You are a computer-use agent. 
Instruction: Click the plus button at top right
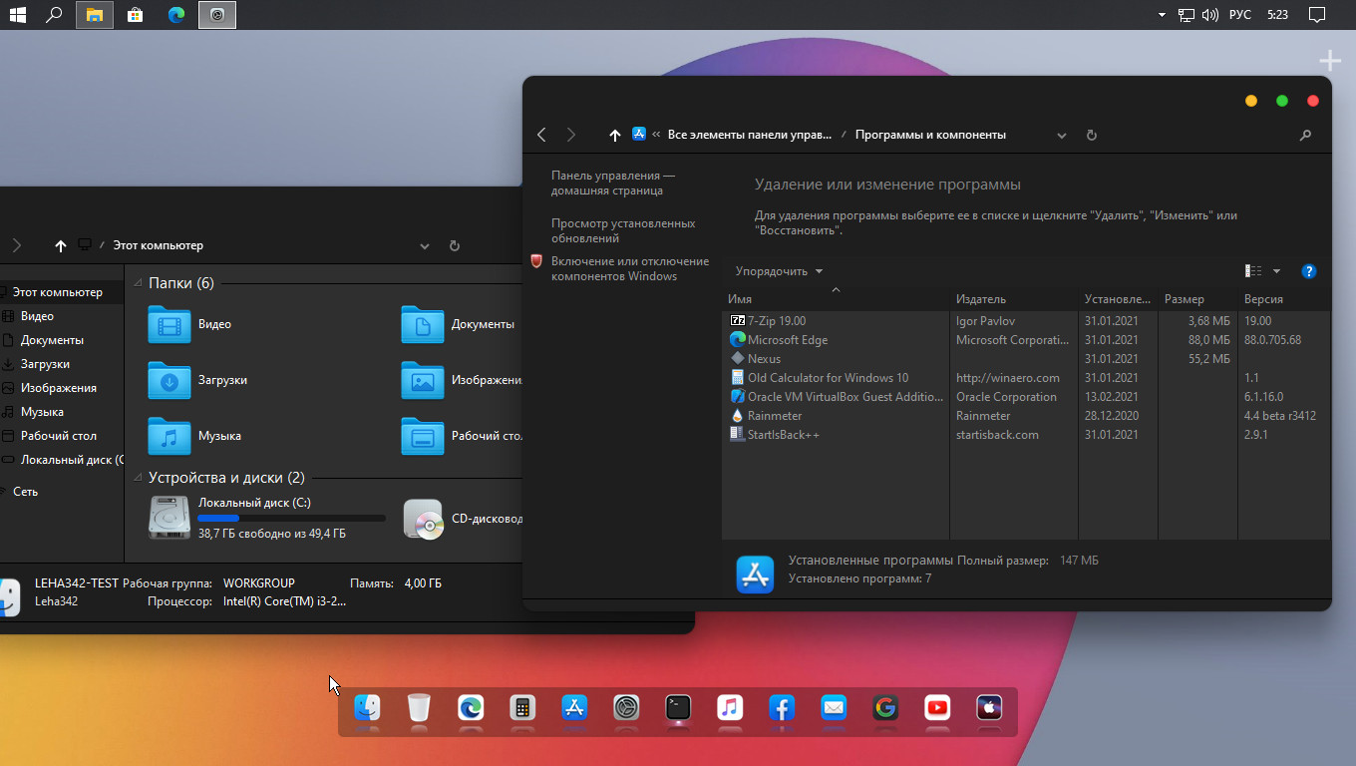click(1329, 61)
